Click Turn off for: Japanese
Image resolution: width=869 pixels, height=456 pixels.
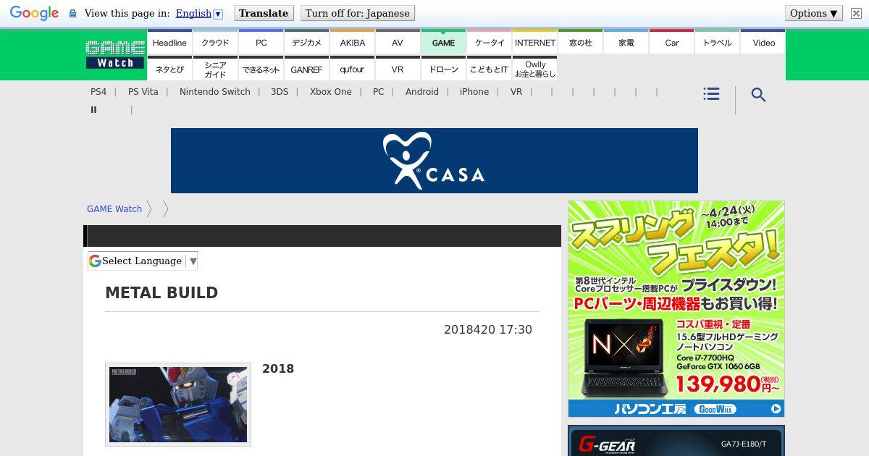click(x=358, y=13)
